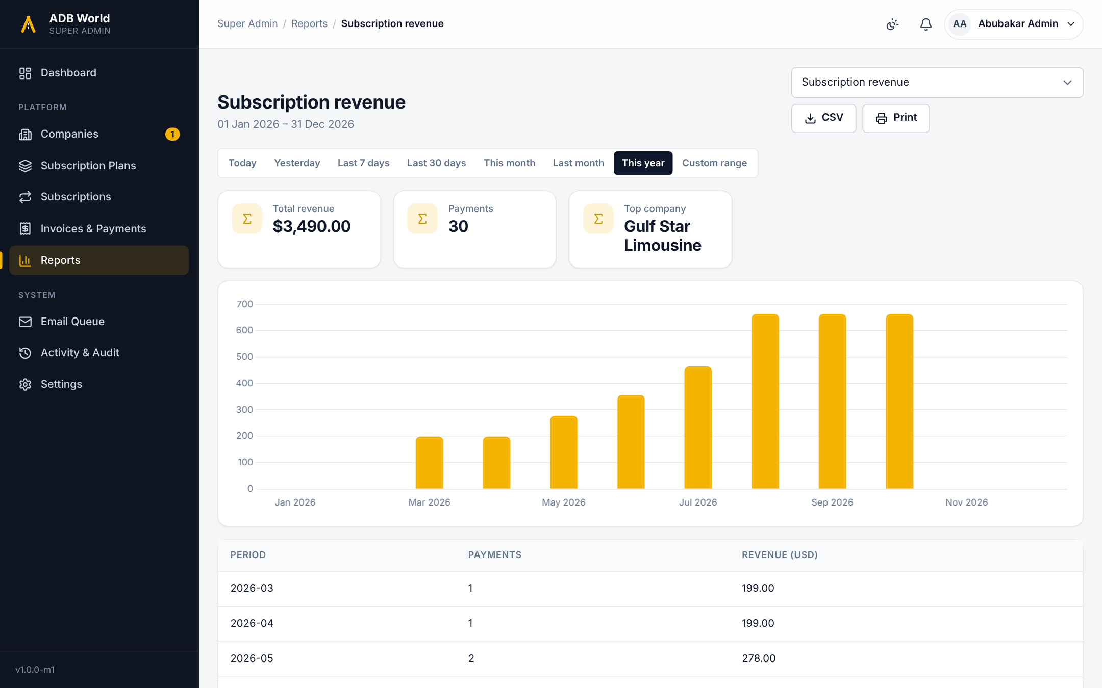The image size is (1102, 688).
Task: Open Settings in the sidebar
Action: click(x=99, y=384)
